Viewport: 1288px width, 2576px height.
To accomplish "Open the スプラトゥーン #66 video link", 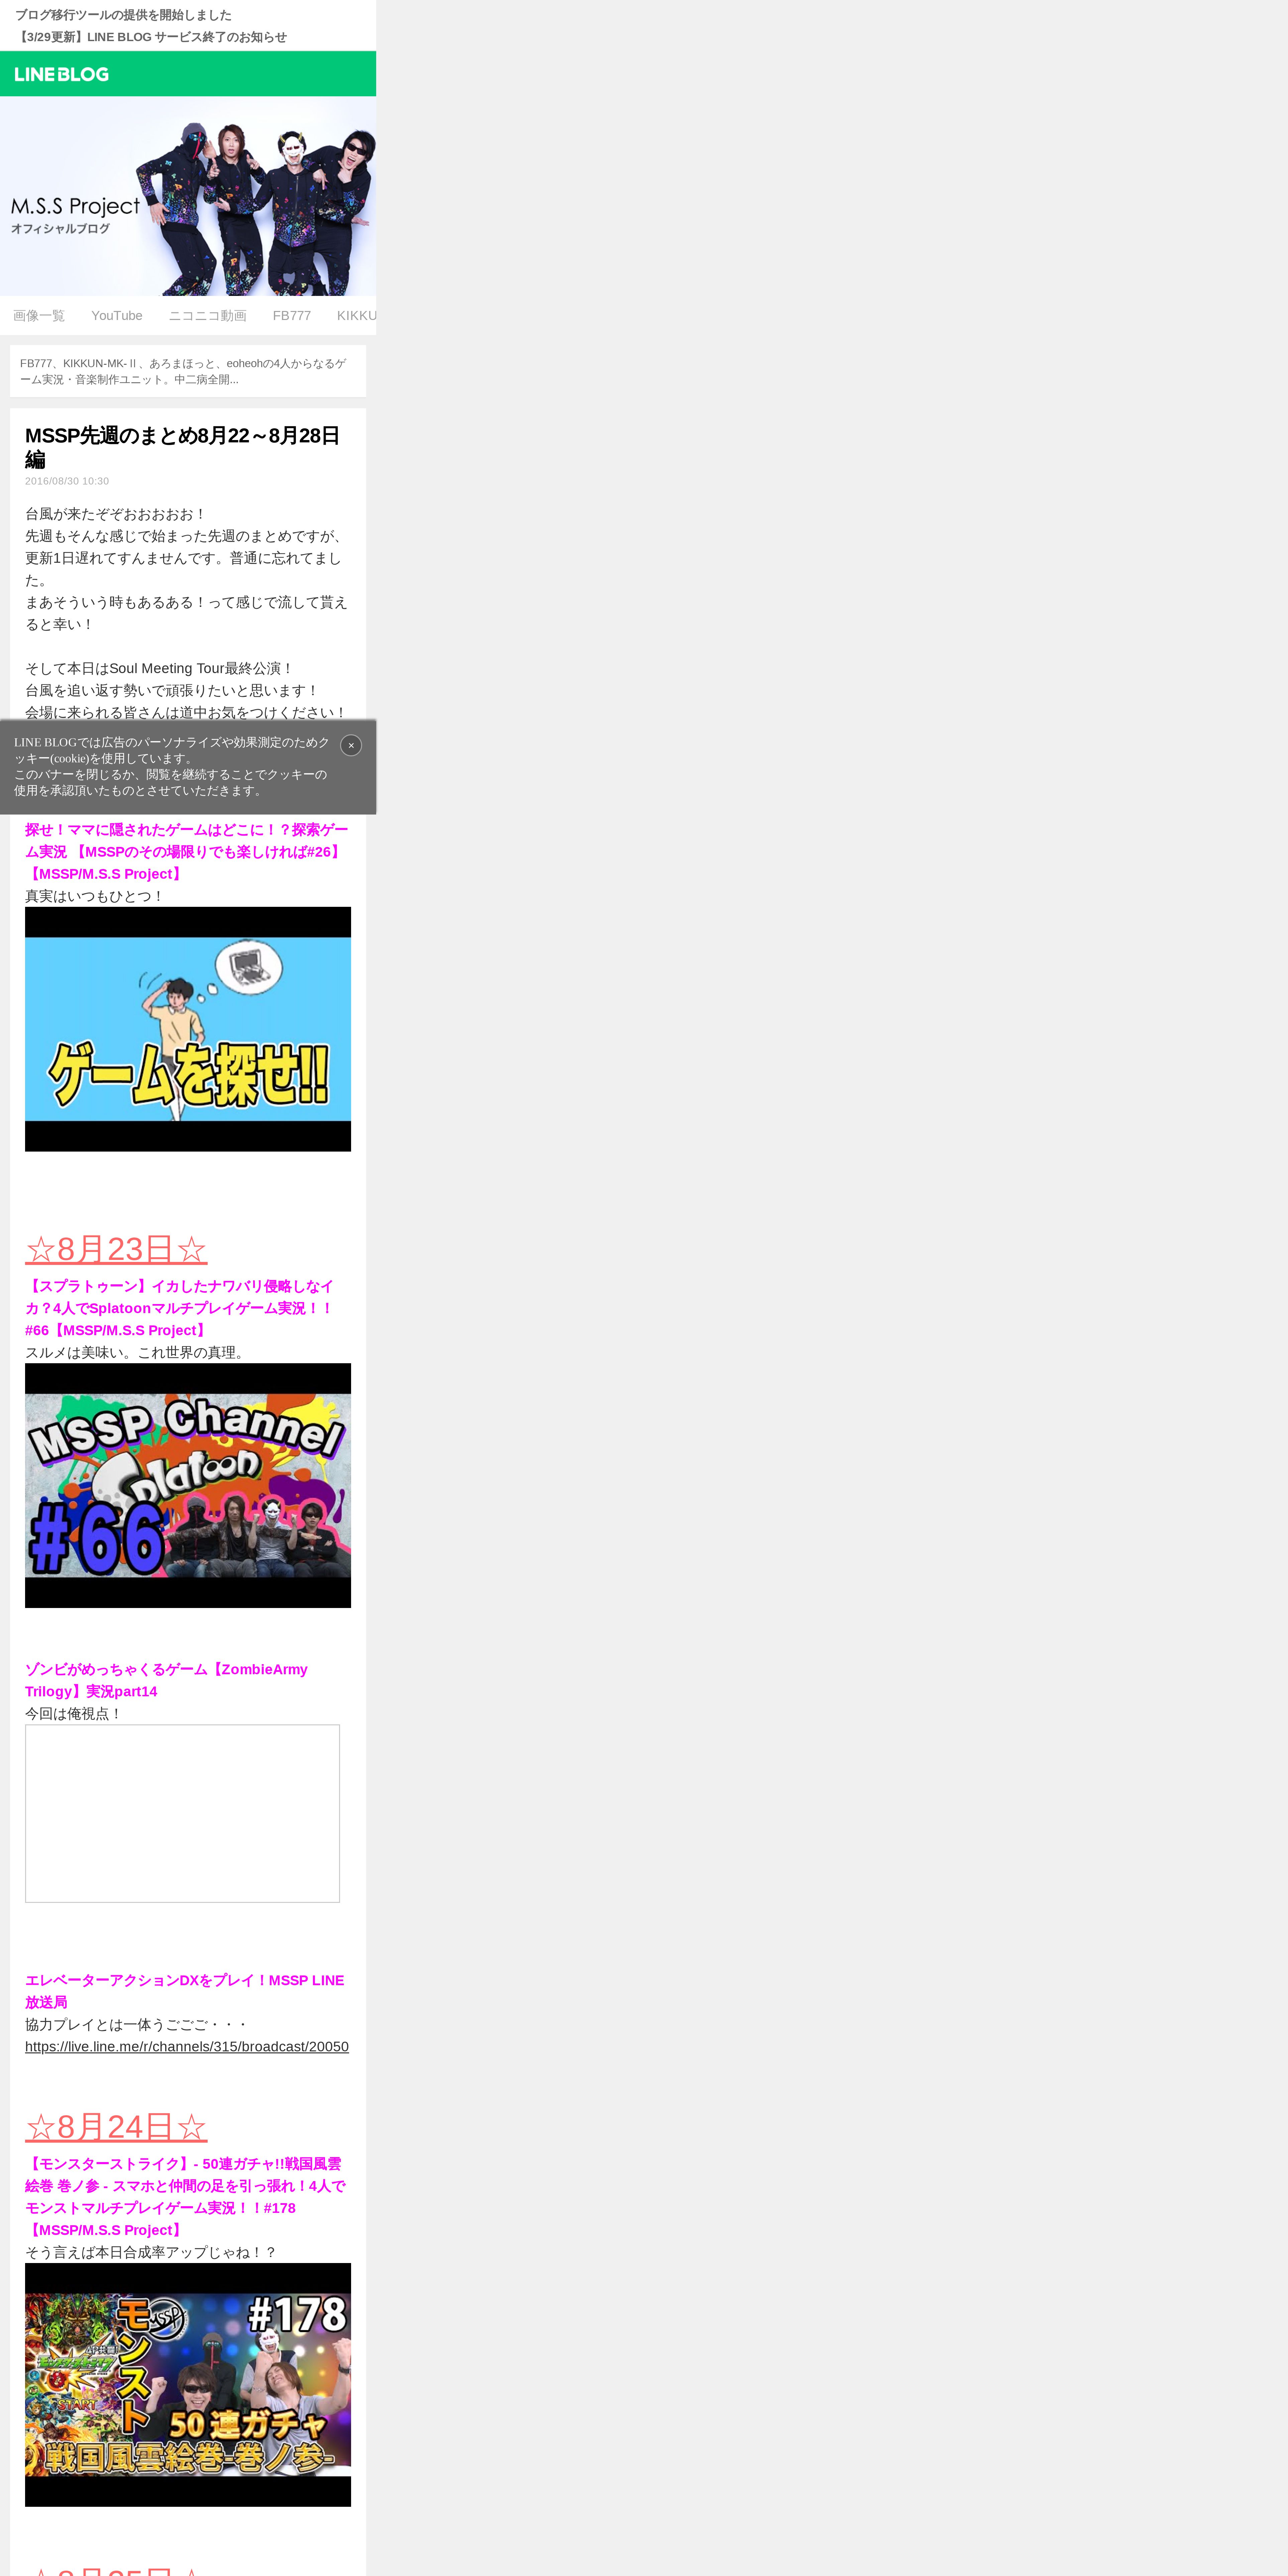I will pos(180,1308).
